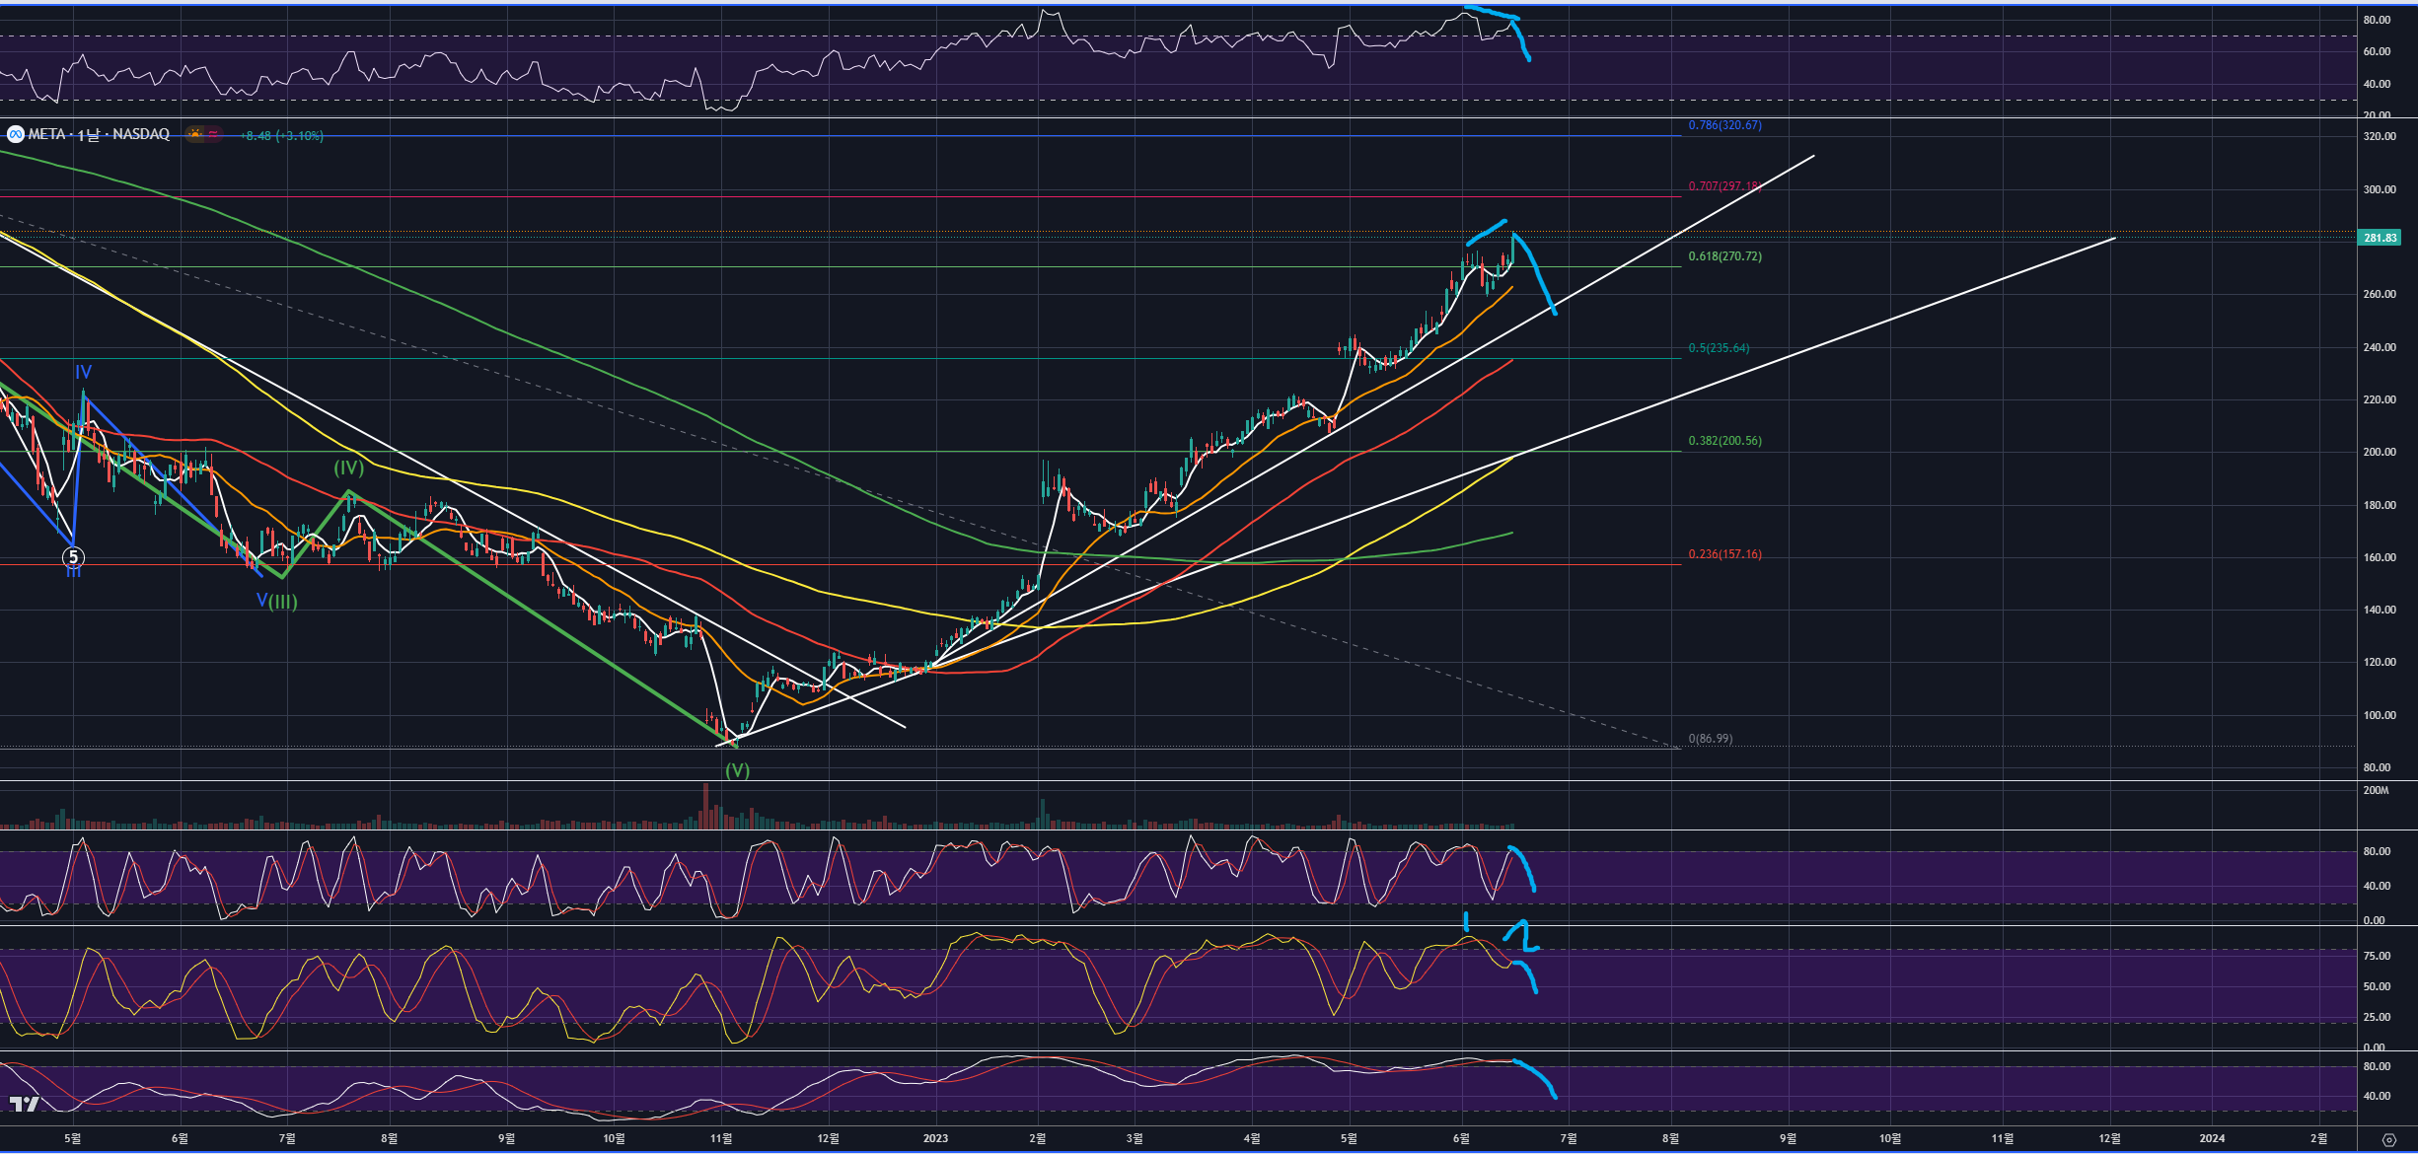Click the 0(86.99) Fibonacci base label
2418x1154 pixels.
point(1710,738)
